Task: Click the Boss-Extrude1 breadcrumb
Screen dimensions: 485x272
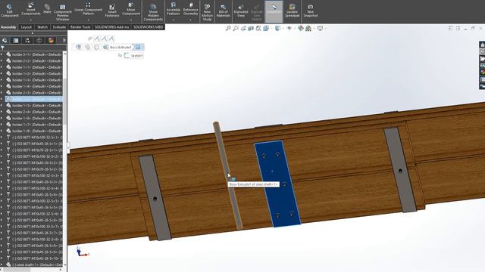Action: [x=120, y=47]
